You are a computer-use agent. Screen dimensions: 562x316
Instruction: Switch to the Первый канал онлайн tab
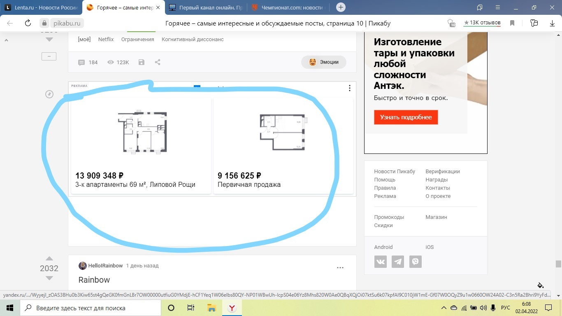point(206,7)
